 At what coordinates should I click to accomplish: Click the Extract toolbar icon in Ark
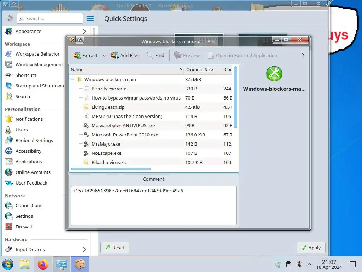point(77,56)
